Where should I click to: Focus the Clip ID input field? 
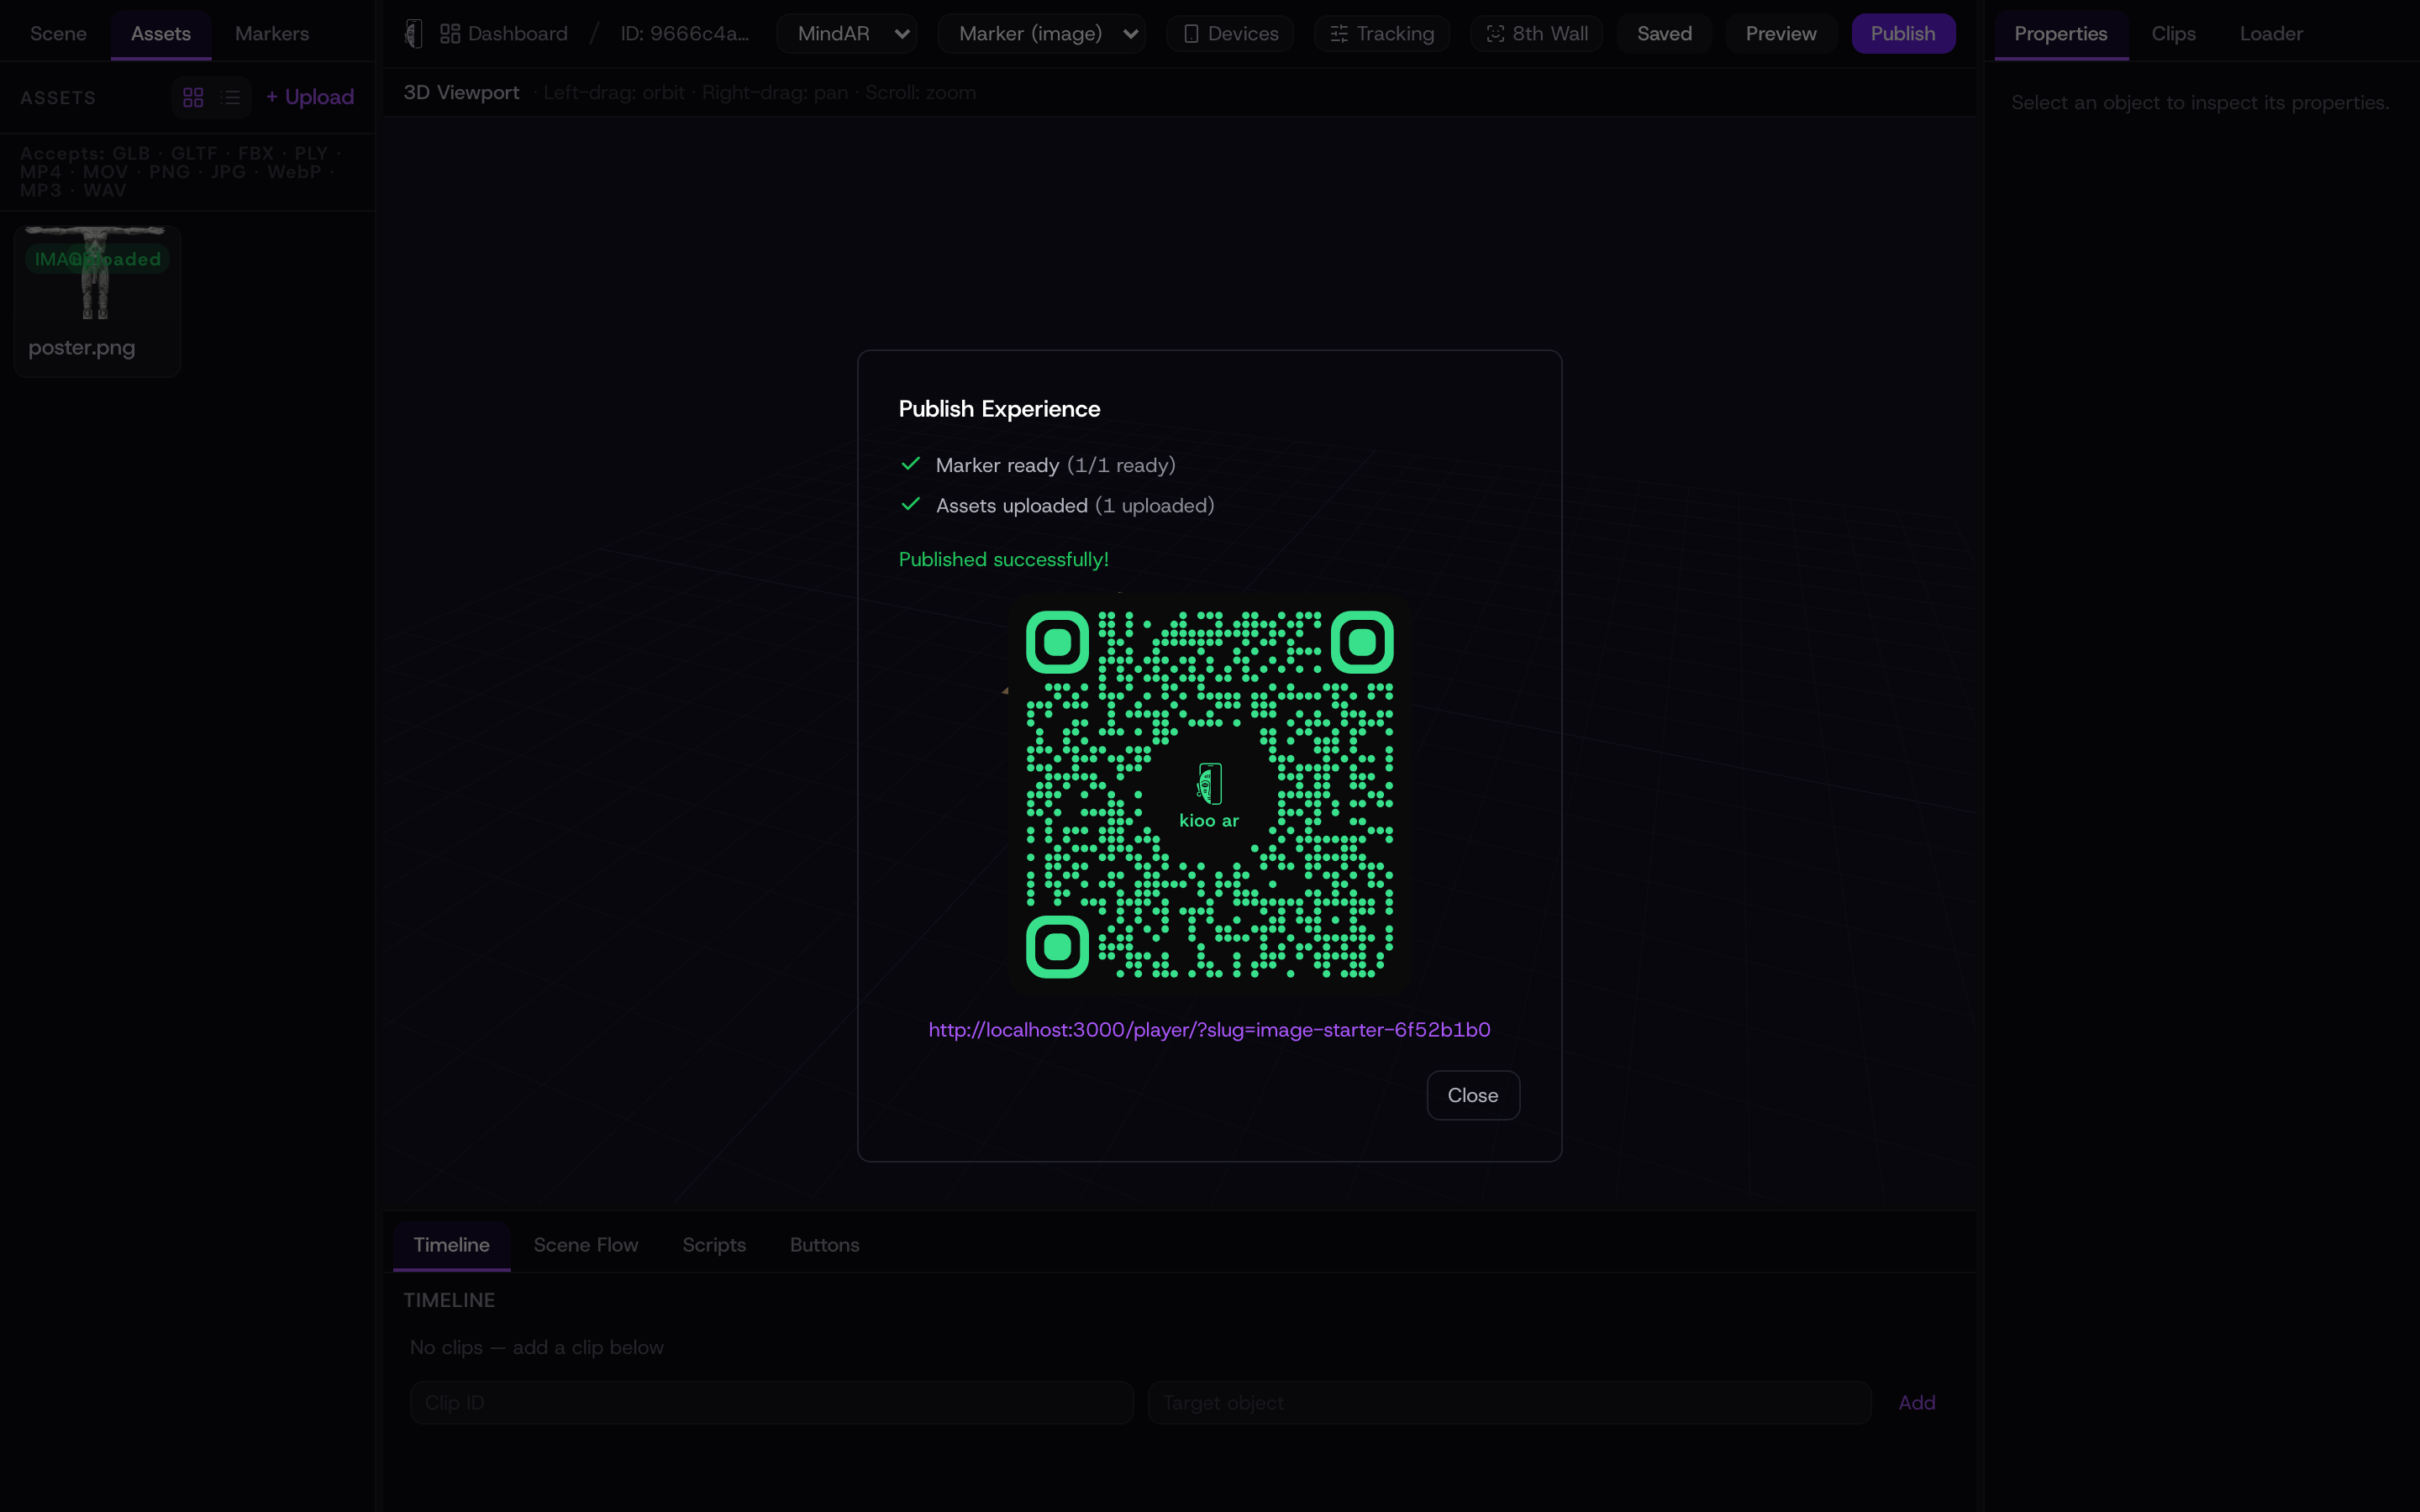(771, 1403)
